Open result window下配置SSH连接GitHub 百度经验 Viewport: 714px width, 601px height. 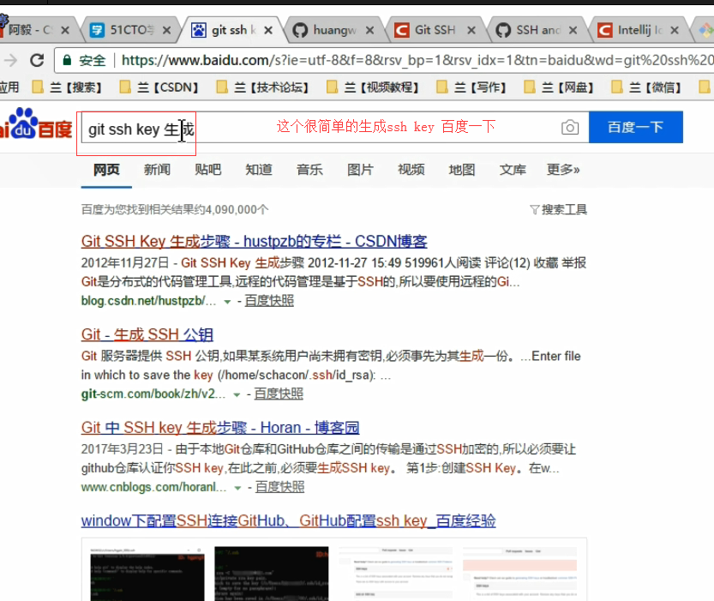click(x=288, y=521)
